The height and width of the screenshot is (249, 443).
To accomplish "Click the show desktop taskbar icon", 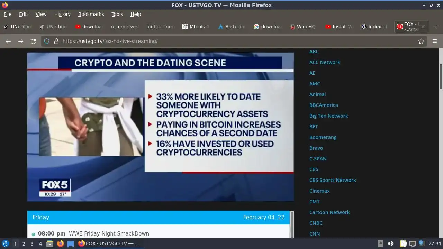I will [71, 243].
